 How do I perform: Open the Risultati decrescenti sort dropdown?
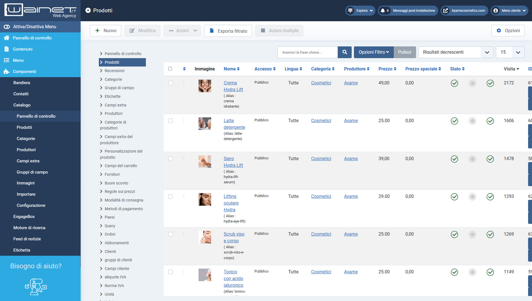click(456, 52)
